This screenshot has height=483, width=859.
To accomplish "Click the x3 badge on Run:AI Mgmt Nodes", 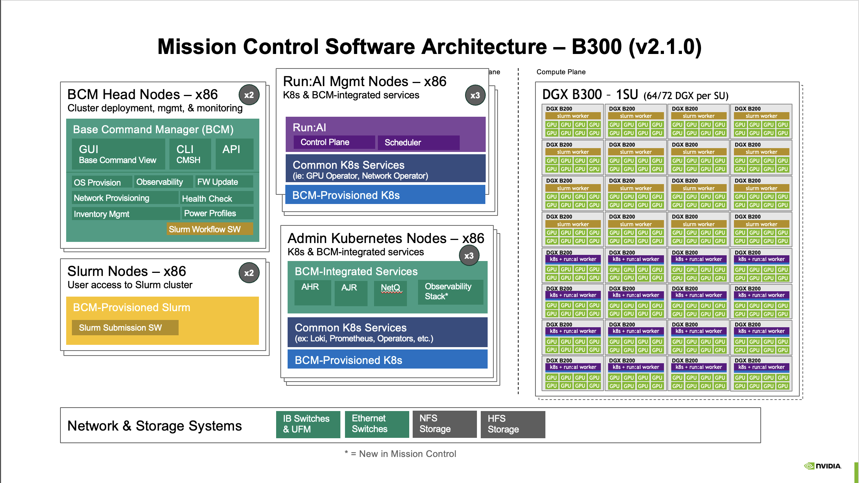I will pyautogui.click(x=475, y=95).
